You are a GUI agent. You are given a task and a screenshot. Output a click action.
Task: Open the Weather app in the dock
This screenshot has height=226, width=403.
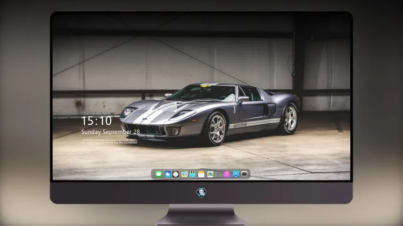(x=168, y=174)
